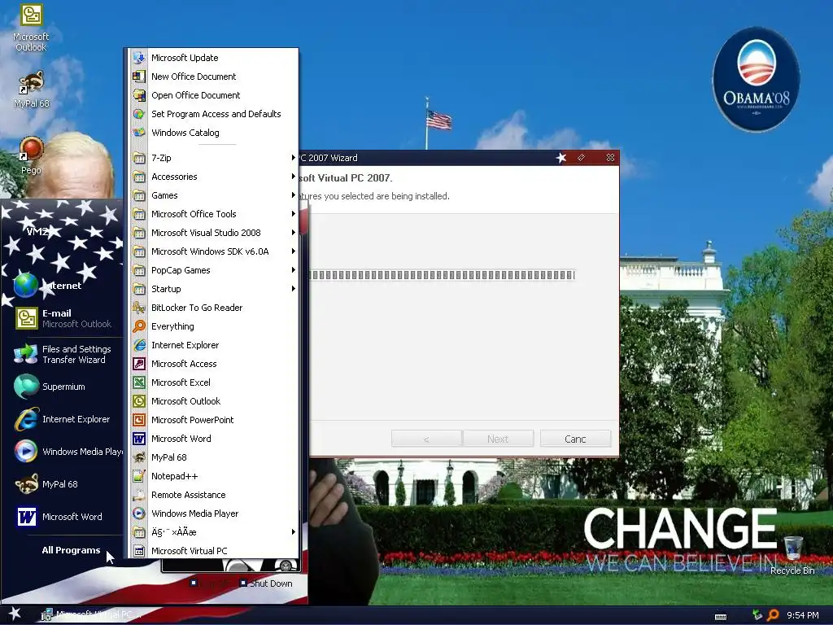This screenshot has height=625, width=833.
Task: Click the Open Office Document icon
Action: [139, 95]
